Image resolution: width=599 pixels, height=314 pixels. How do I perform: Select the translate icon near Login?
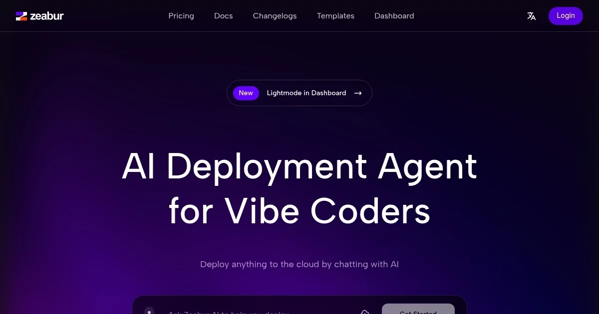coord(532,15)
